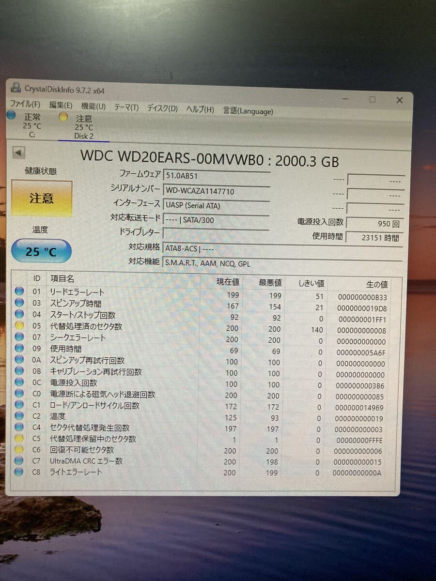This screenshot has height=581, width=436.
Task: Click the blue status icon for スピンアップ時間
Action: point(19,303)
